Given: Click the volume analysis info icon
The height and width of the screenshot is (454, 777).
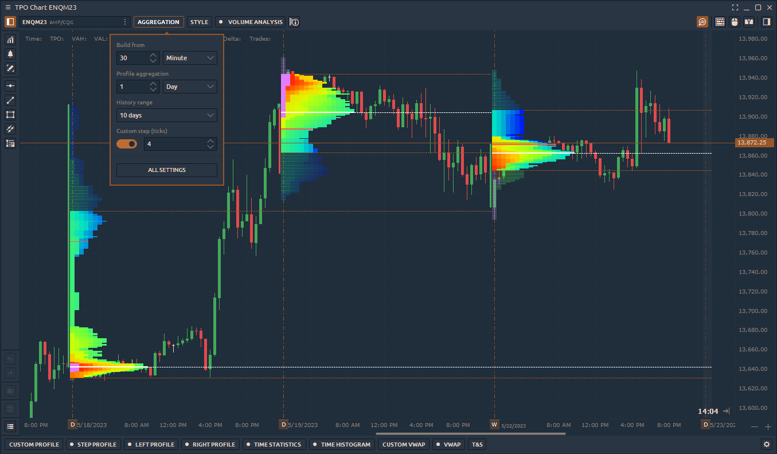Looking at the screenshot, I should 294,22.
